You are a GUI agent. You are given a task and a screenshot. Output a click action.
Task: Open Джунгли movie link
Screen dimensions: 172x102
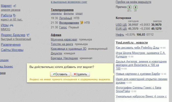point(56,53)
